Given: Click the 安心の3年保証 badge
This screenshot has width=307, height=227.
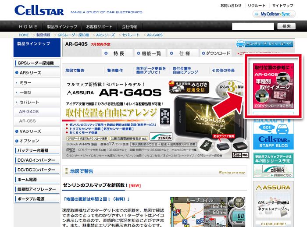Looking at the screenshot, I should (x=230, y=88).
